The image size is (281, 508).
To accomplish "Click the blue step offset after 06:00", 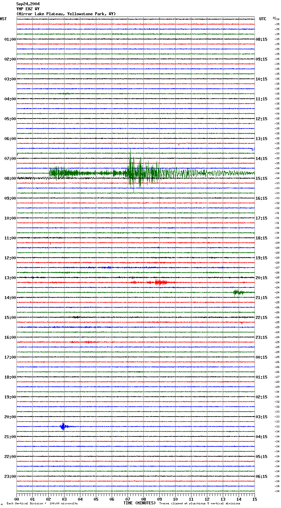I will [253, 149].
